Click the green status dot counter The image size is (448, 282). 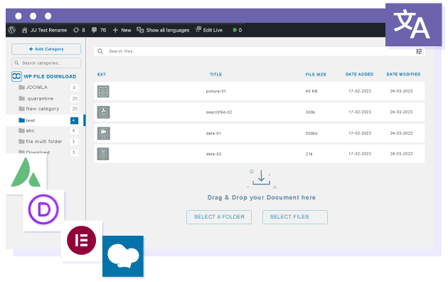[x=237, y=30]
